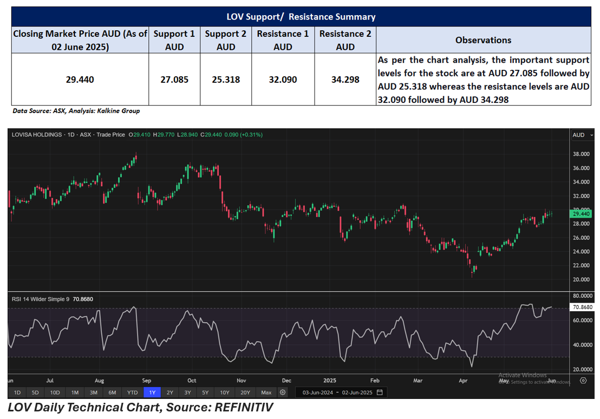Image resolution: width=600 pixels, height=419 pixels.
Task: Show the Max time range
Action: 266,392
